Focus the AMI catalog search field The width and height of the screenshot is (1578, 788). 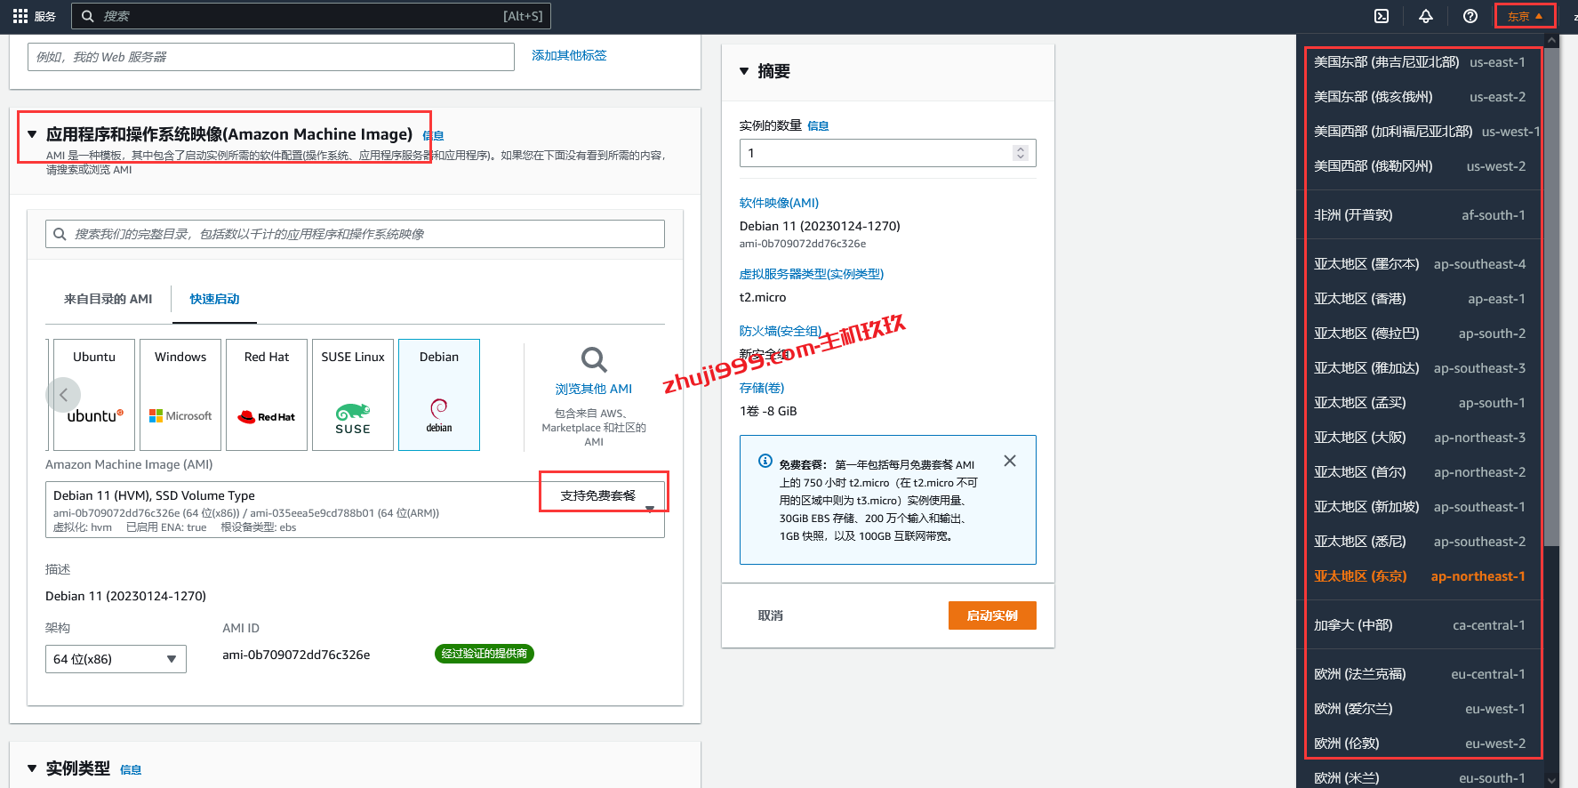click(x=355, y=234)
